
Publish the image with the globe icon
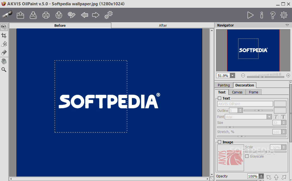(x=59, y=15)
